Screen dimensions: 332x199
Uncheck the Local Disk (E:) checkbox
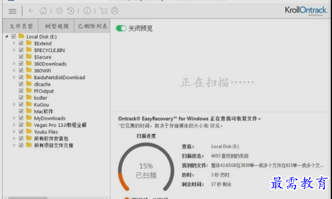[x=14, y=36]
